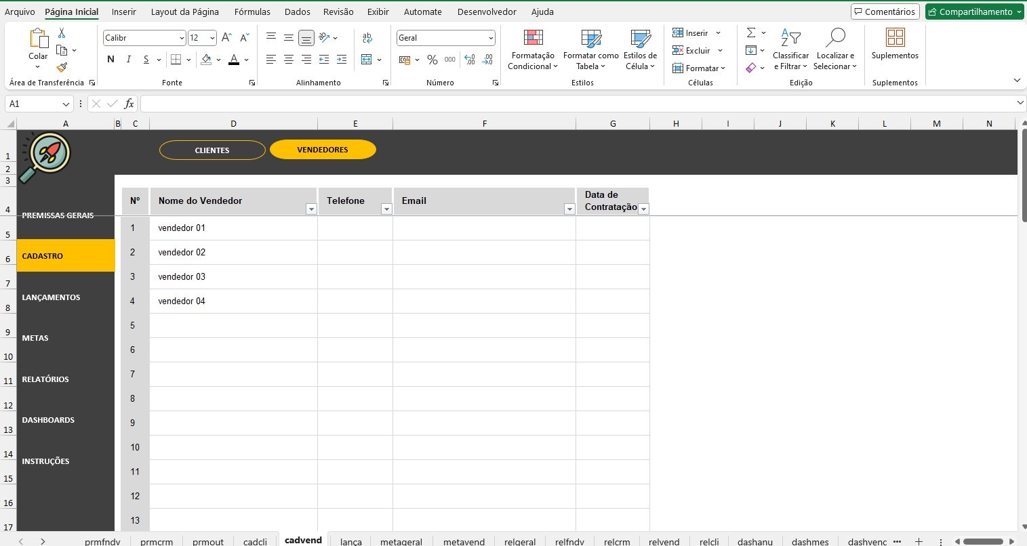Open the Geral number format dropdown
Image resolution: width=1027 pixels, height=546 pixels.
(490, 38)
